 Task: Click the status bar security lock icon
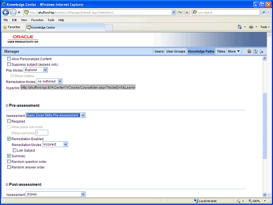pos(238,201)
